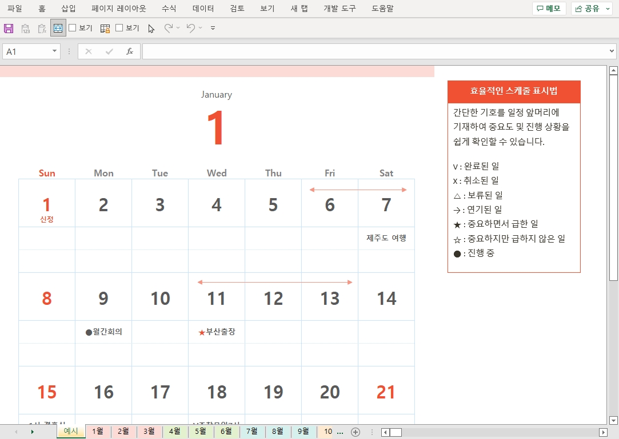Click the ellipsis to show more sheet tabs
Viewport: 619px width, 439px height.
coord(340,432)
